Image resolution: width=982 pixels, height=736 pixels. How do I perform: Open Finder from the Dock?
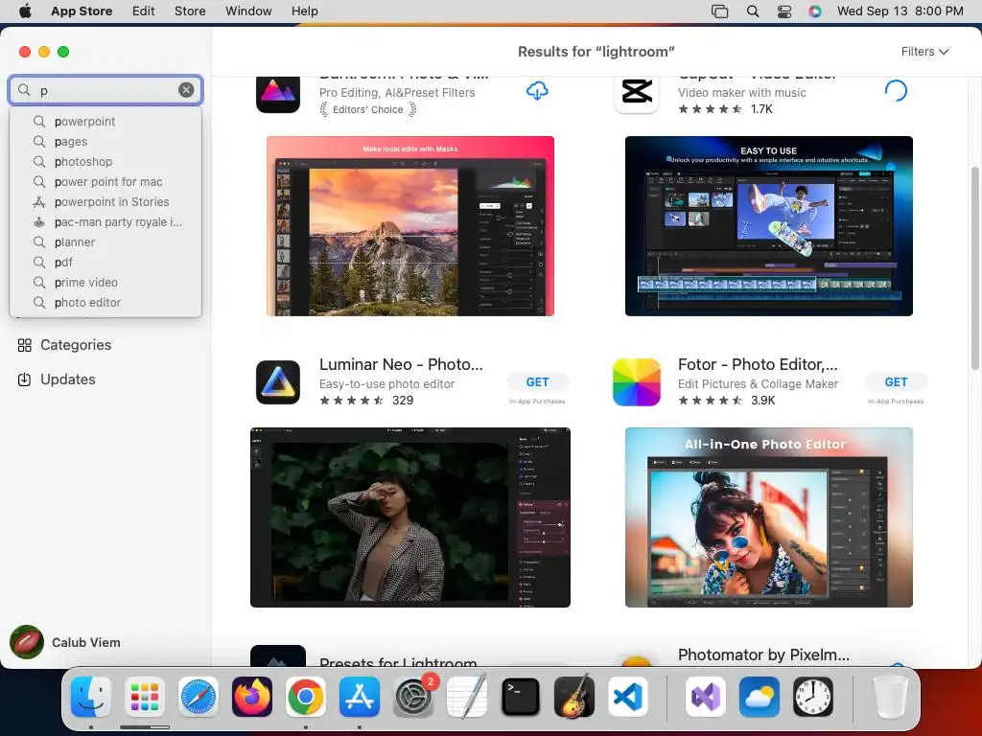click(91, 697)
